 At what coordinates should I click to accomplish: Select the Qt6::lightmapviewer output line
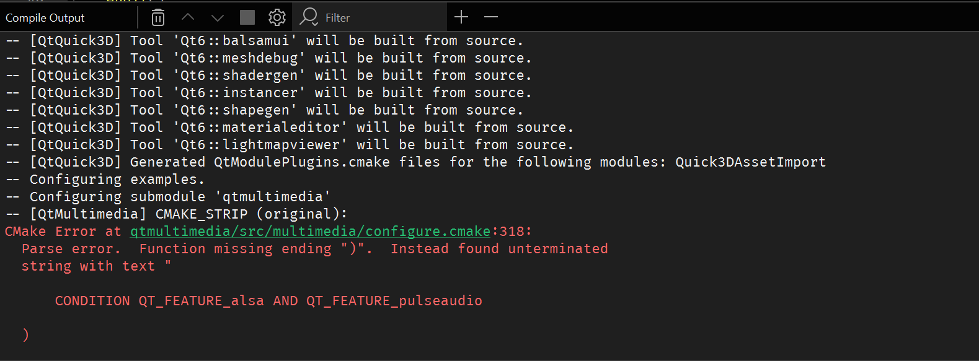click(290, 145)
